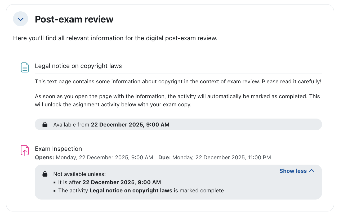This screenshot has height=217, width=339.
Task: Click the Exam Inspection assignment upload icon
Action: click(x=25, y=150)
